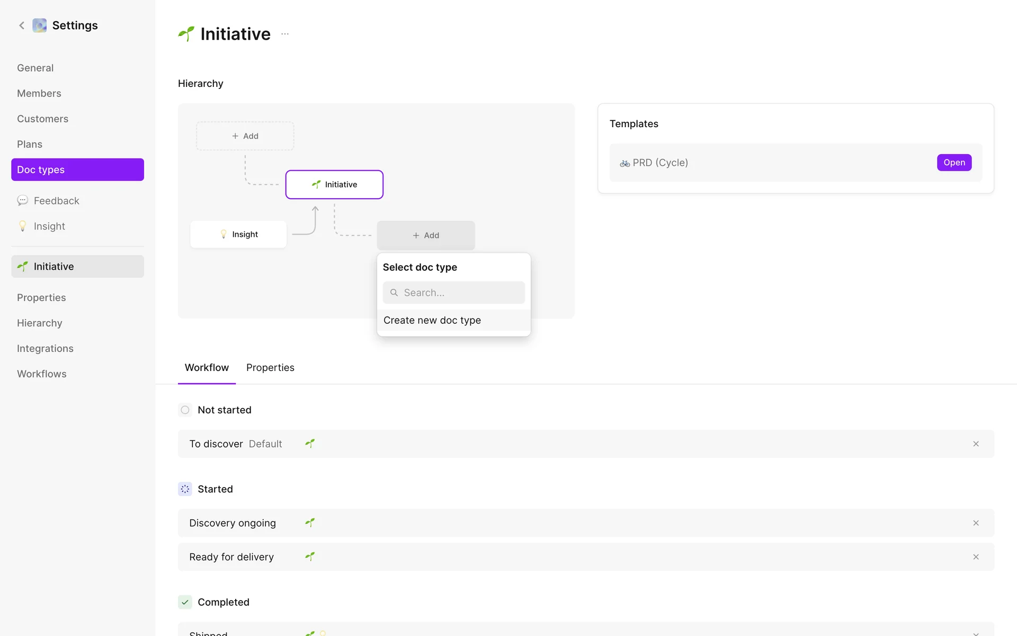The width and height of the screenshot is (1017, 636).
Task: Remove the Ready for delivery status
Action: [976, 557]
